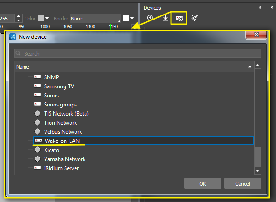
Task: Click the import device download icon
Action: 166,18
